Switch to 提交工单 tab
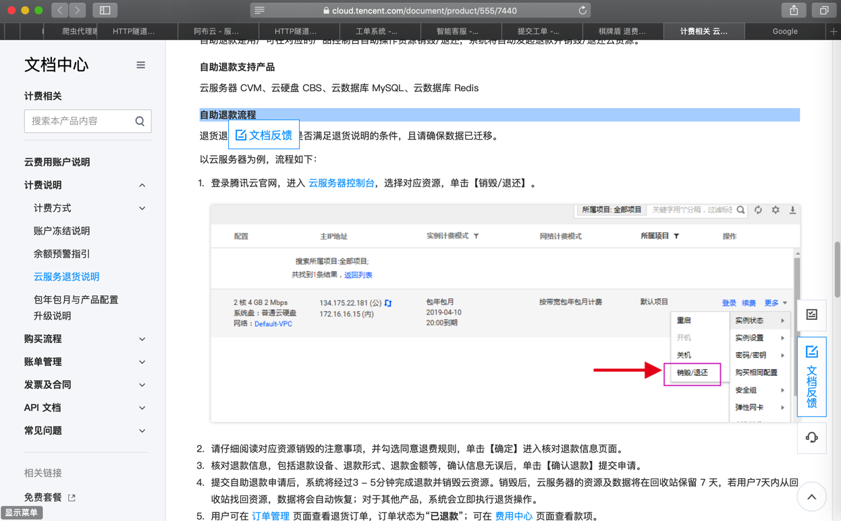The image size is (841, 521). (542, 31)
